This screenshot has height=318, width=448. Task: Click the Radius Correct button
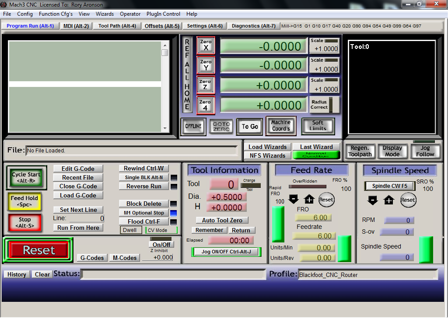click(x=324, y=105)
